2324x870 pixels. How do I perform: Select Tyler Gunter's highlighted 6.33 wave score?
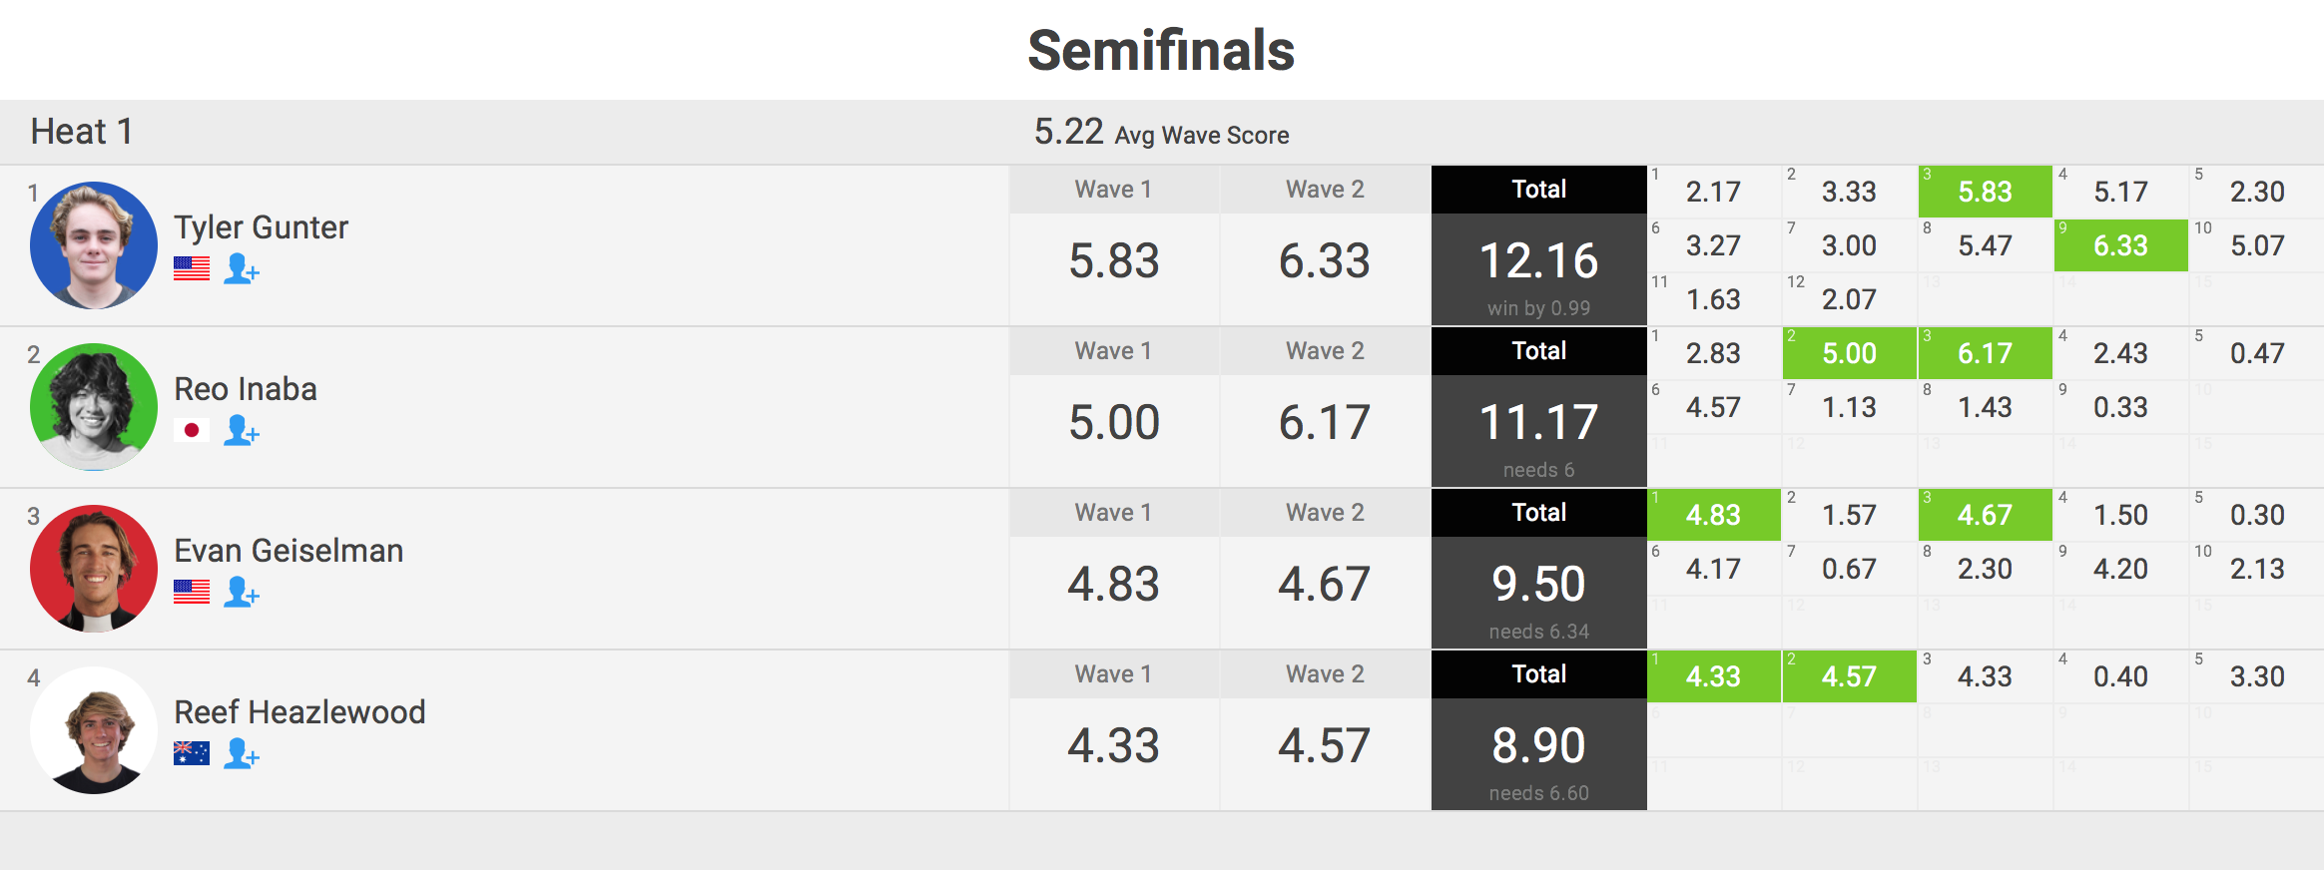tap(2120, 245)
